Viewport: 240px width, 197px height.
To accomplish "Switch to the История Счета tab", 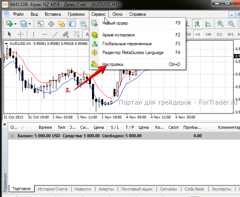I will pyautogui.click(x=53, y=189).
